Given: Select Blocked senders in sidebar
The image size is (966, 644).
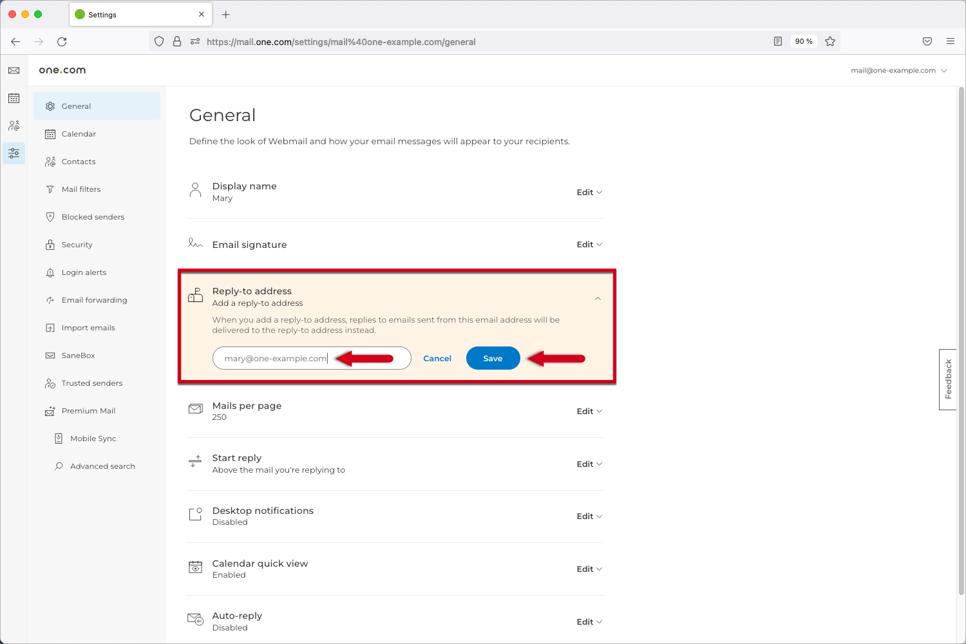Looking at the screenshot, I should (x=93, y=217).
